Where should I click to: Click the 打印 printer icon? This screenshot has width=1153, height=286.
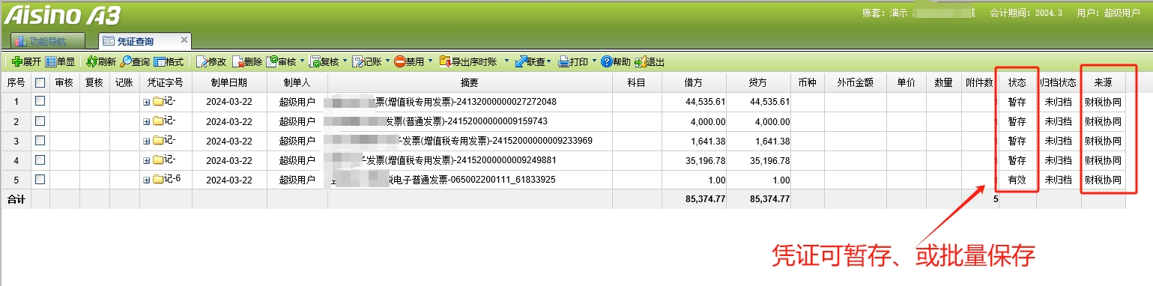pos(564,61)
